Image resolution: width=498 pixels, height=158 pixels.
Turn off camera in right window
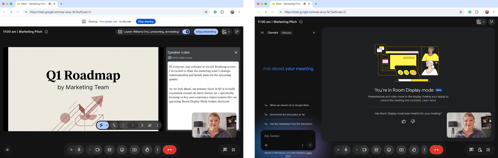point(364,150)
